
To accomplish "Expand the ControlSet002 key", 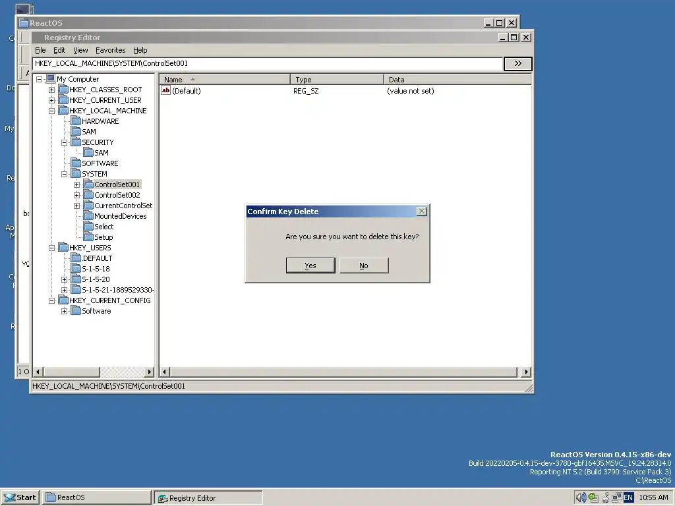I will pyautogui.click(x=76, y=195).
